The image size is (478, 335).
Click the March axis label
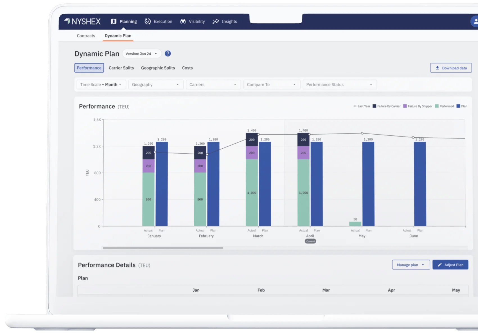point(258,236)
